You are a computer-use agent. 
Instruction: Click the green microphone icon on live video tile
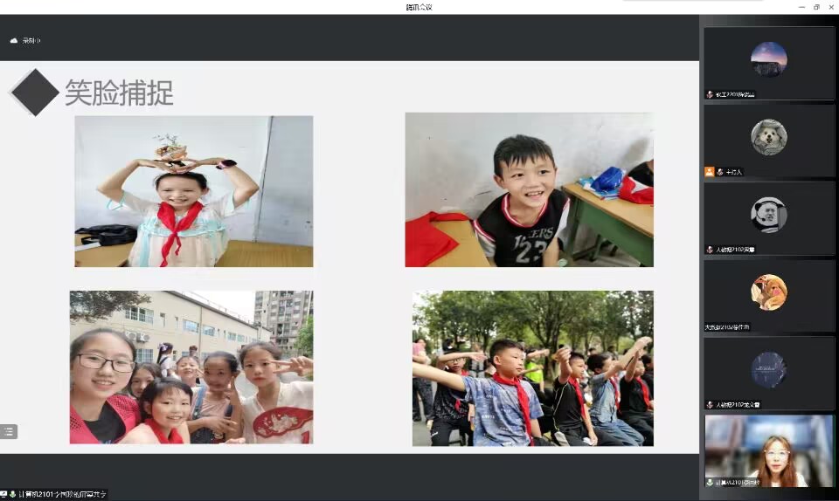[x=710, y=482]
